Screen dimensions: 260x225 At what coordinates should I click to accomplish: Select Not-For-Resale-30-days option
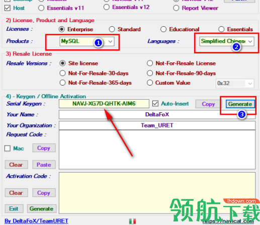(x=62, y=73)
